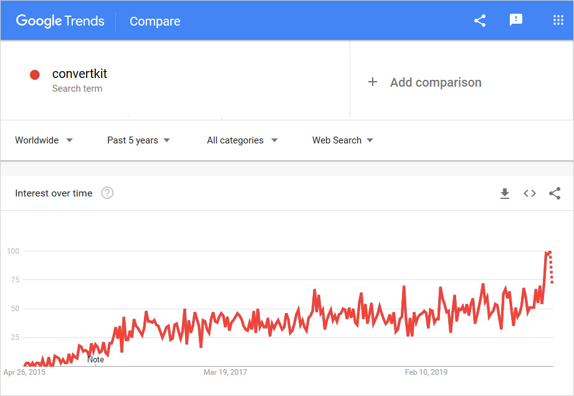Click the plus icon beside Add comparison

pyautogui.click(x=373, y=82)
